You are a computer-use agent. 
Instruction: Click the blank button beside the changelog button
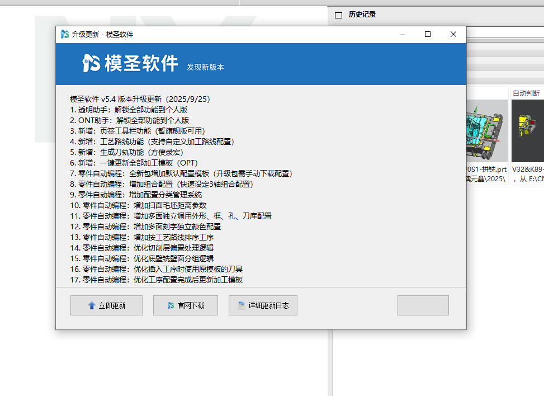423,305
